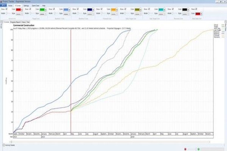Expand the Activity Details section
Viewport: 227px width, 151px height.
[4, 145]
